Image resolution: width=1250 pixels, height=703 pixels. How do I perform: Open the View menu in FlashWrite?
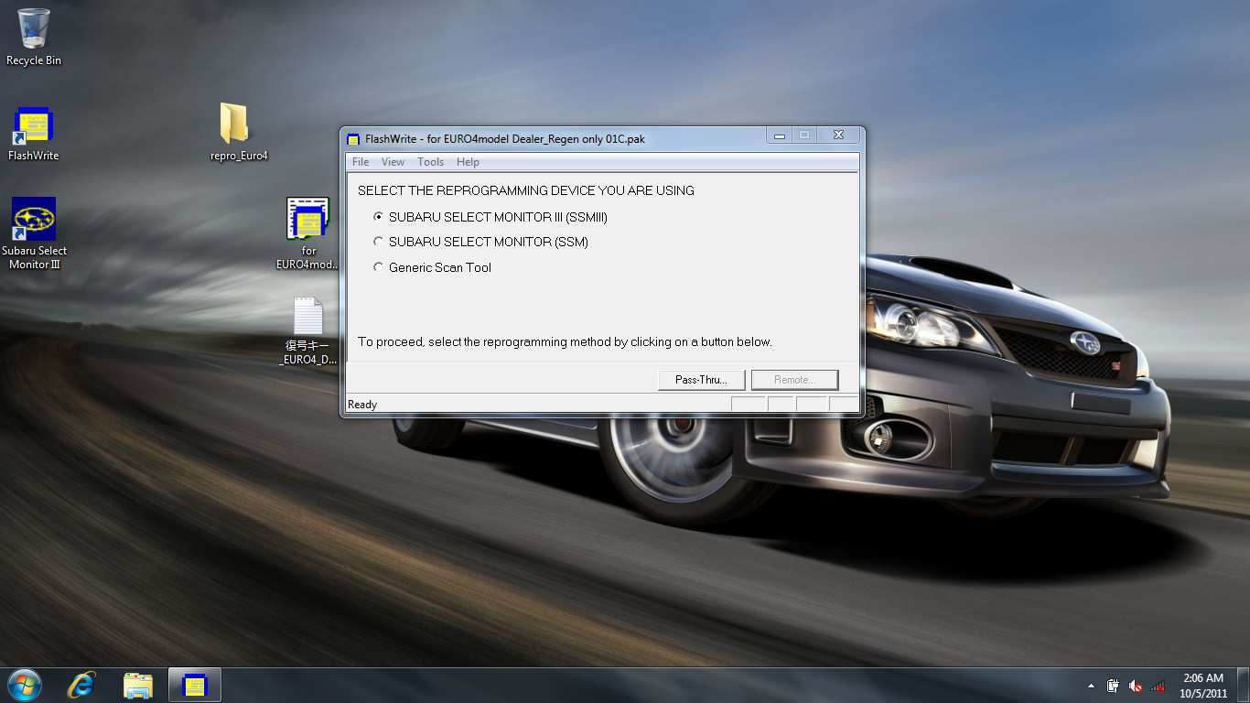[393, 162]
